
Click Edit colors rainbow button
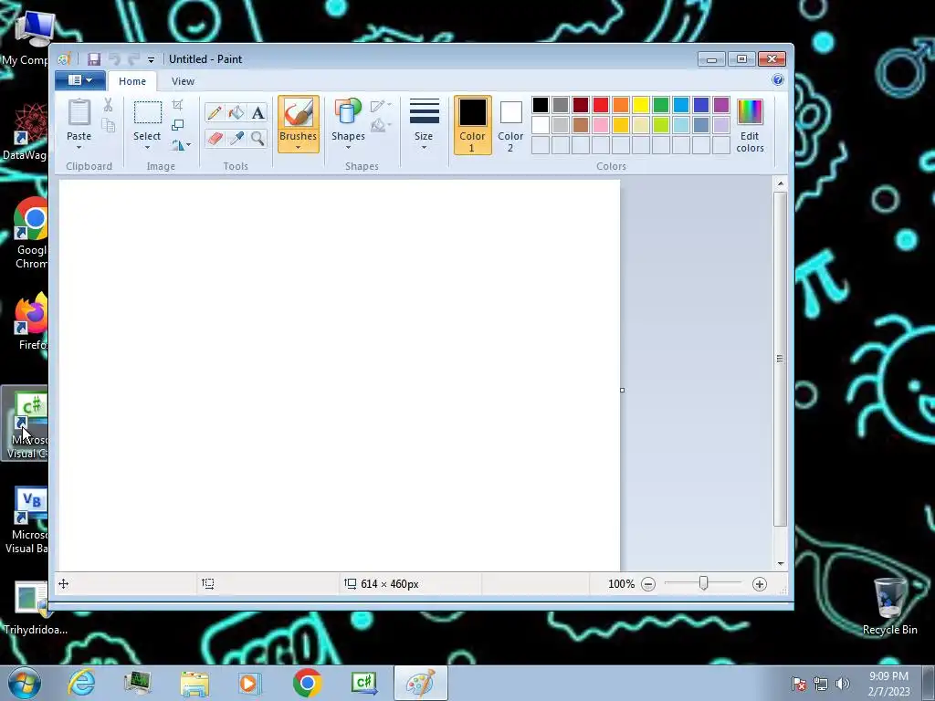pyautogui.click(x=750, y=126)
